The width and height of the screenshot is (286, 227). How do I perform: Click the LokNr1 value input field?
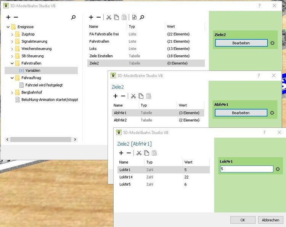247,169
